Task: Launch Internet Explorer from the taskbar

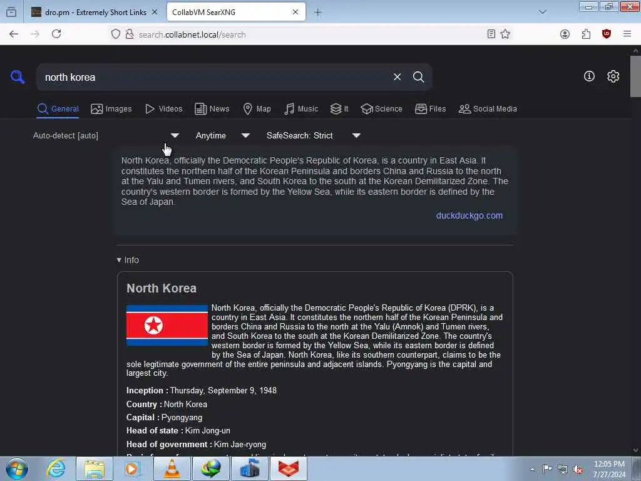Action: click(x=56, y=468)
